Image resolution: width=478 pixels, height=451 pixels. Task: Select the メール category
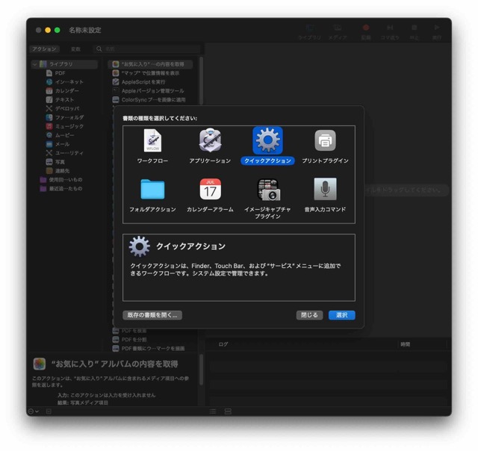[58, 144]
